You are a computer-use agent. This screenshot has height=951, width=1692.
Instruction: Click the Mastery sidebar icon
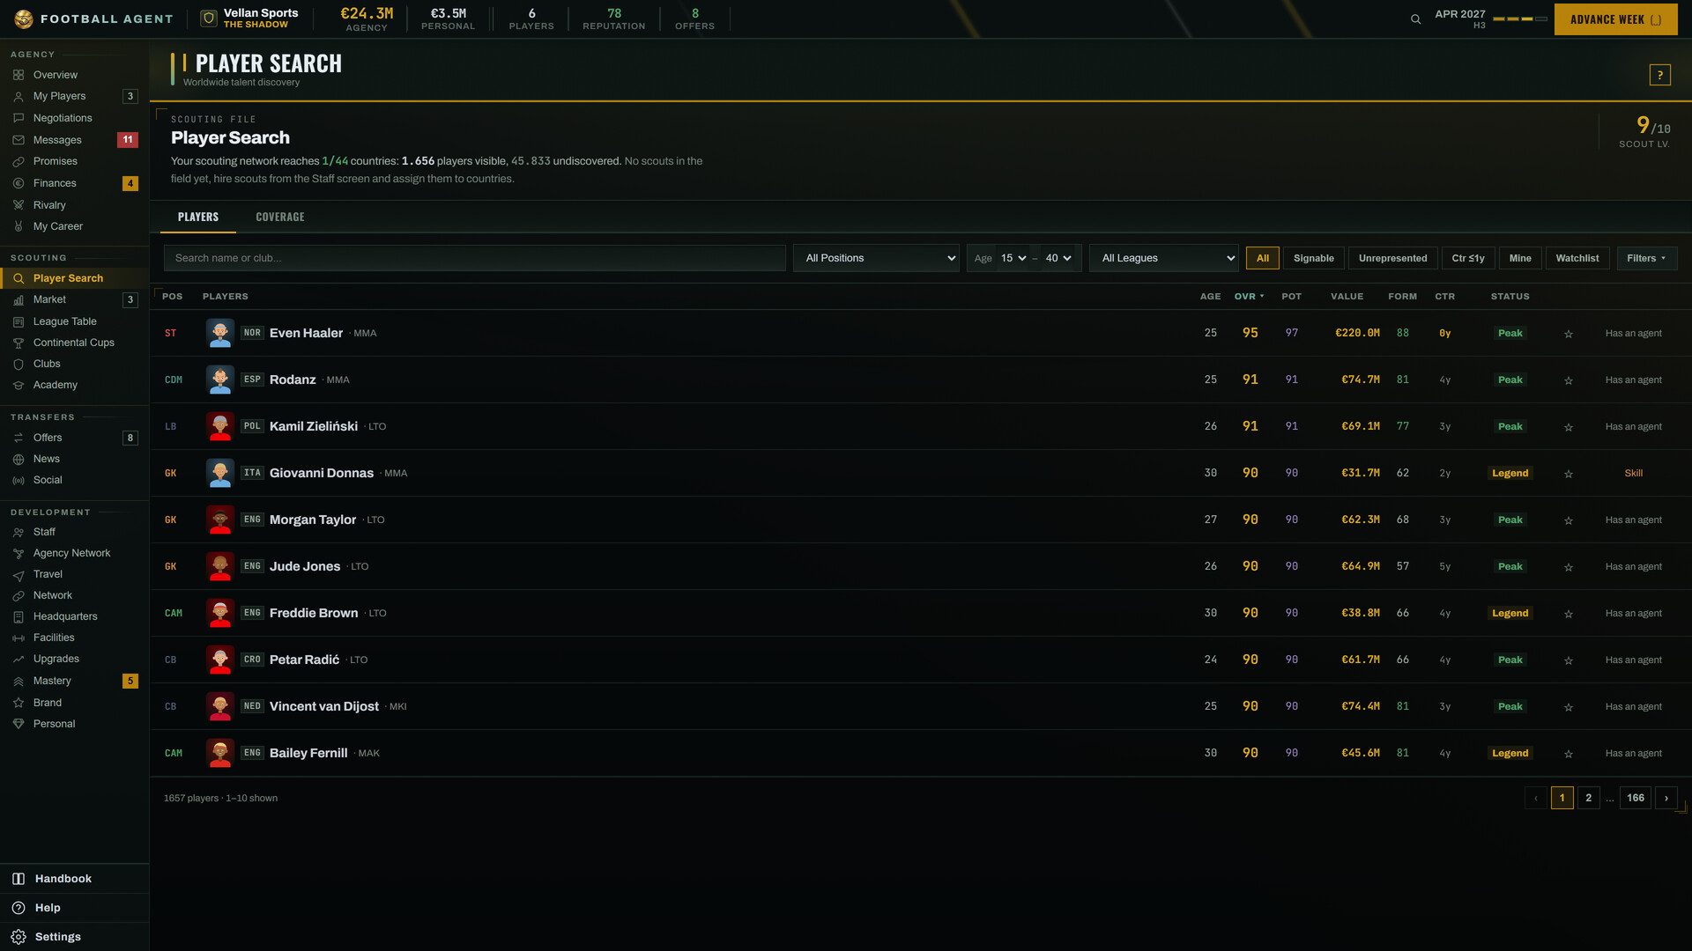click(x=19, y=681)
